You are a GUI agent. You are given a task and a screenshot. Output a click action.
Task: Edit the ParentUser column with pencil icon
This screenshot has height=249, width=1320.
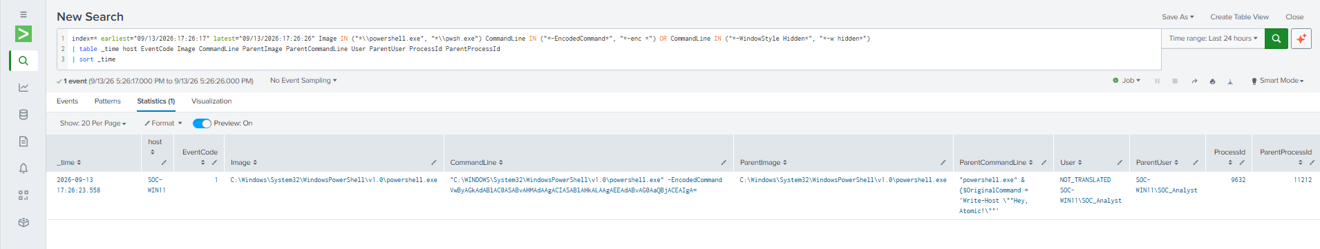tap(1195, 163)
